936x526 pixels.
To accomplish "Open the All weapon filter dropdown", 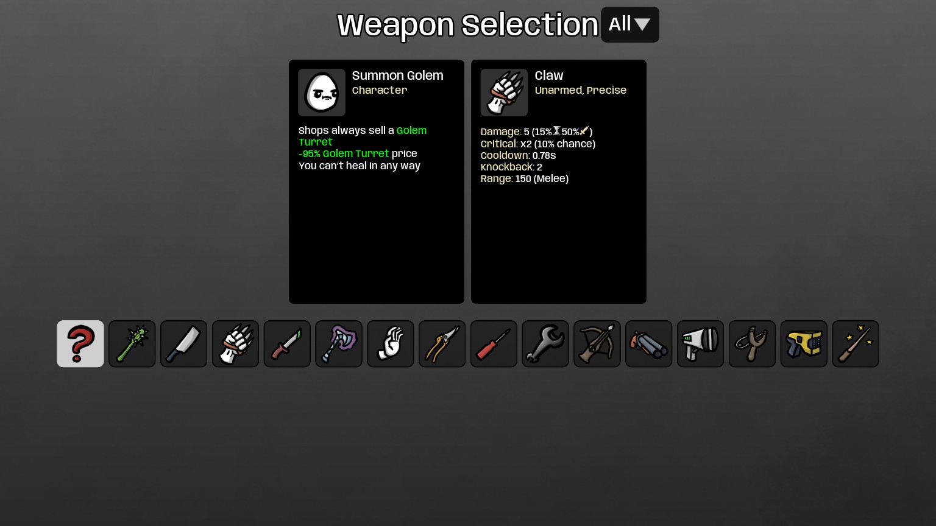I will tap(630, 24).
